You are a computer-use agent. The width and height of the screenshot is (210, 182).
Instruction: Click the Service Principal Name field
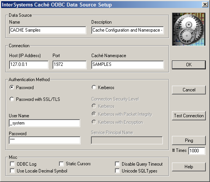[127, 140]
